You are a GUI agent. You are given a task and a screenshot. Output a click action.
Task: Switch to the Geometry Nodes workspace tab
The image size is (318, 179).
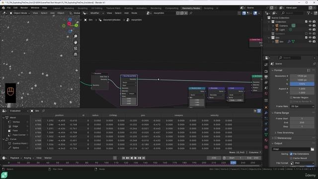[191, 8]
